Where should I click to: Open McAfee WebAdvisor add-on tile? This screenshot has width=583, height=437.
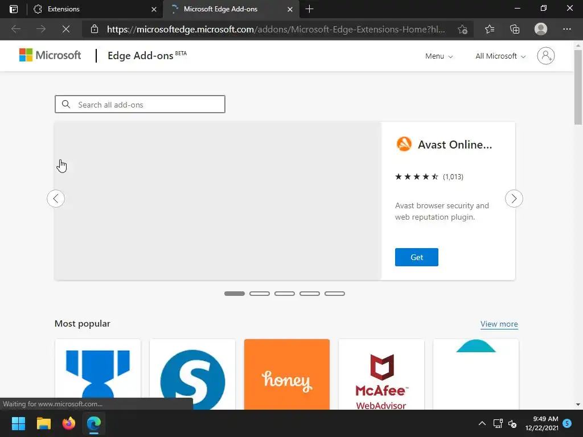pos(381,374)
